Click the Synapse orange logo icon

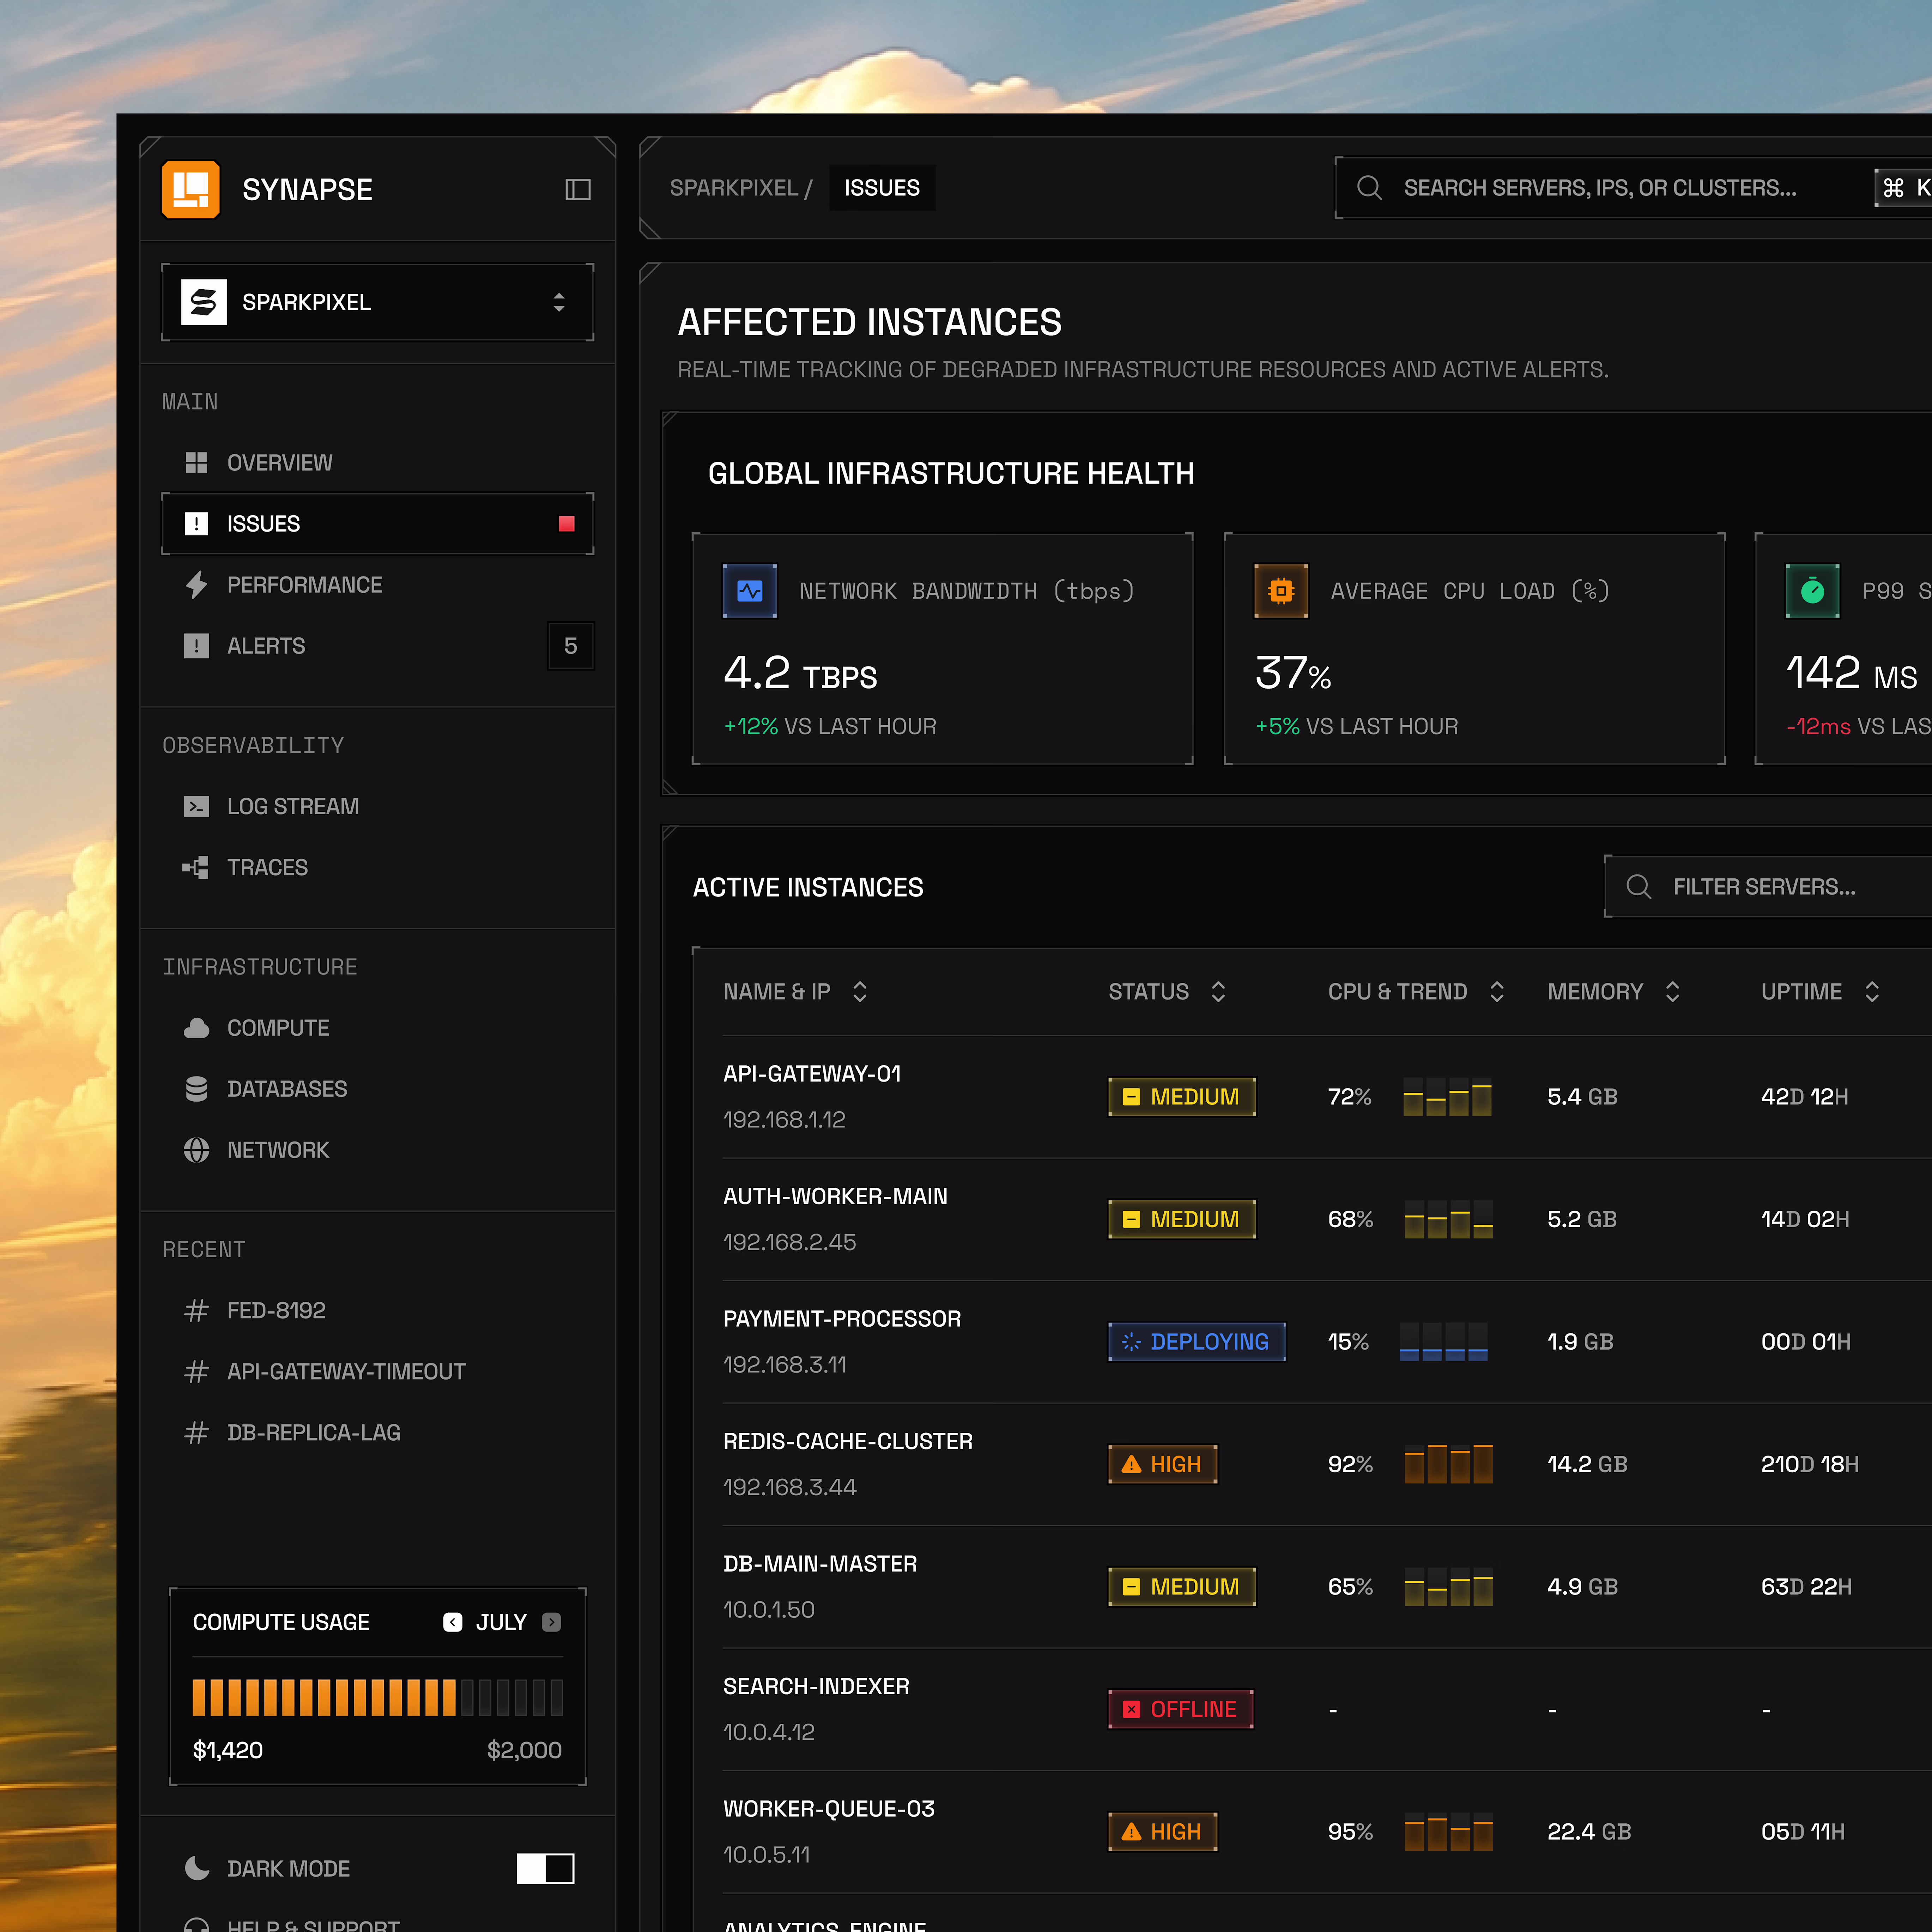tap(191, 189)
